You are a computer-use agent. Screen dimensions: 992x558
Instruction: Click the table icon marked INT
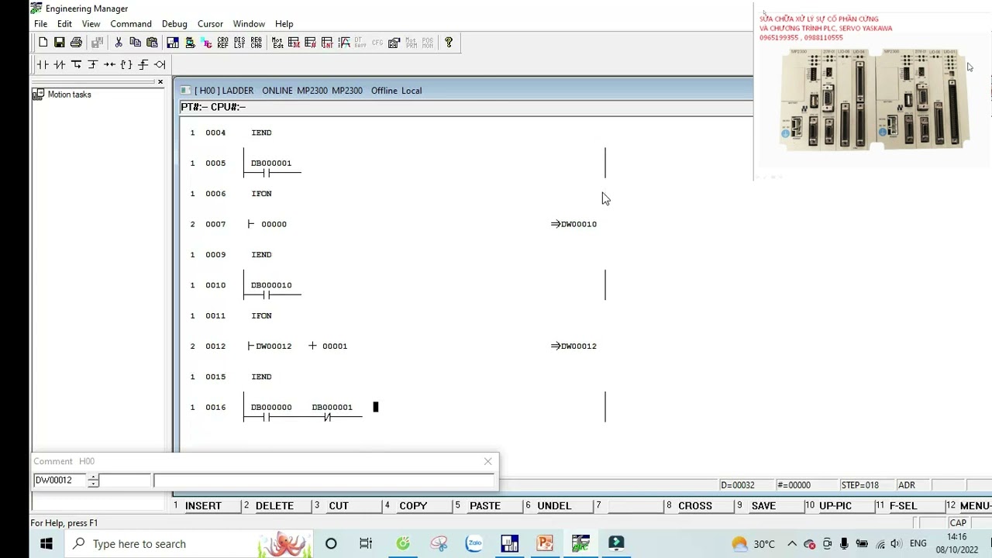tap(327, 43)
